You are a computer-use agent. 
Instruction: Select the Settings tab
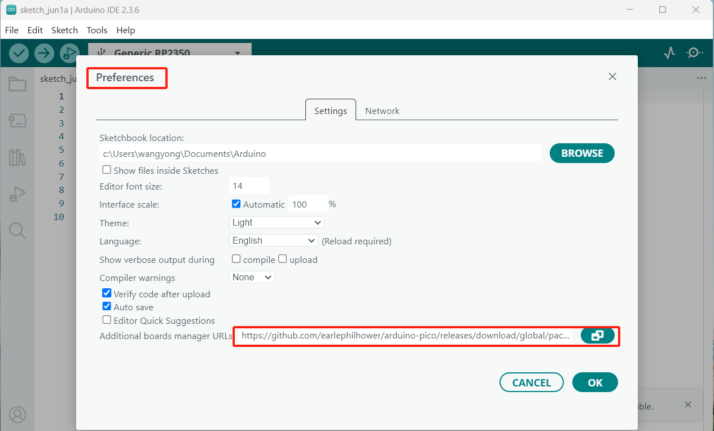[331, 111]
